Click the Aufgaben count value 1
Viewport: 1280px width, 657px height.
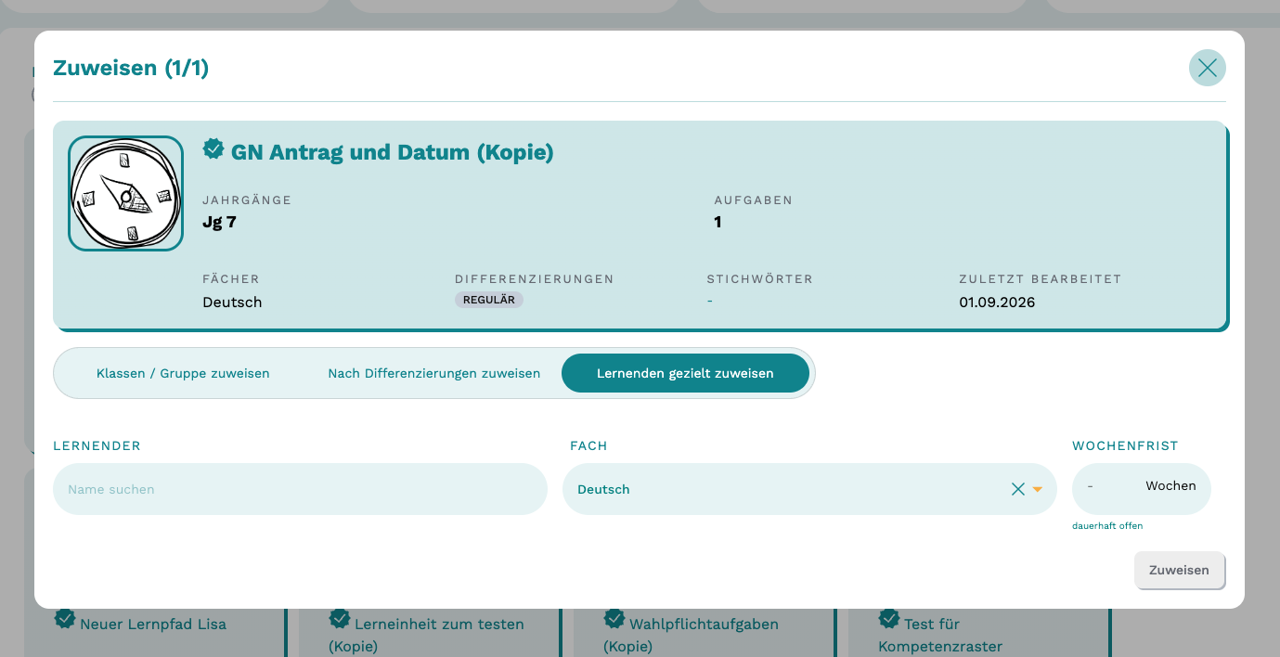click(718, 222)
